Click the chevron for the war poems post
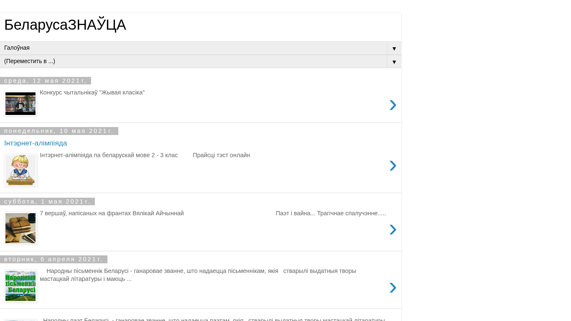The width and height of the screenshot is (571, 321). tap(393, 229)
